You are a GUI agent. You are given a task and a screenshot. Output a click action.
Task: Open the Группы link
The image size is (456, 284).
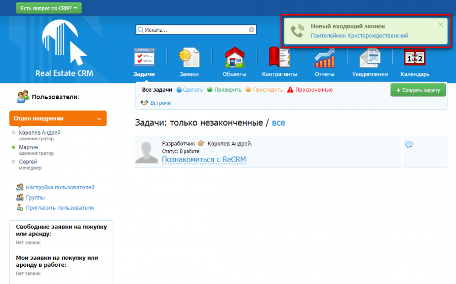pyautogui.click(x=35, y=197)
